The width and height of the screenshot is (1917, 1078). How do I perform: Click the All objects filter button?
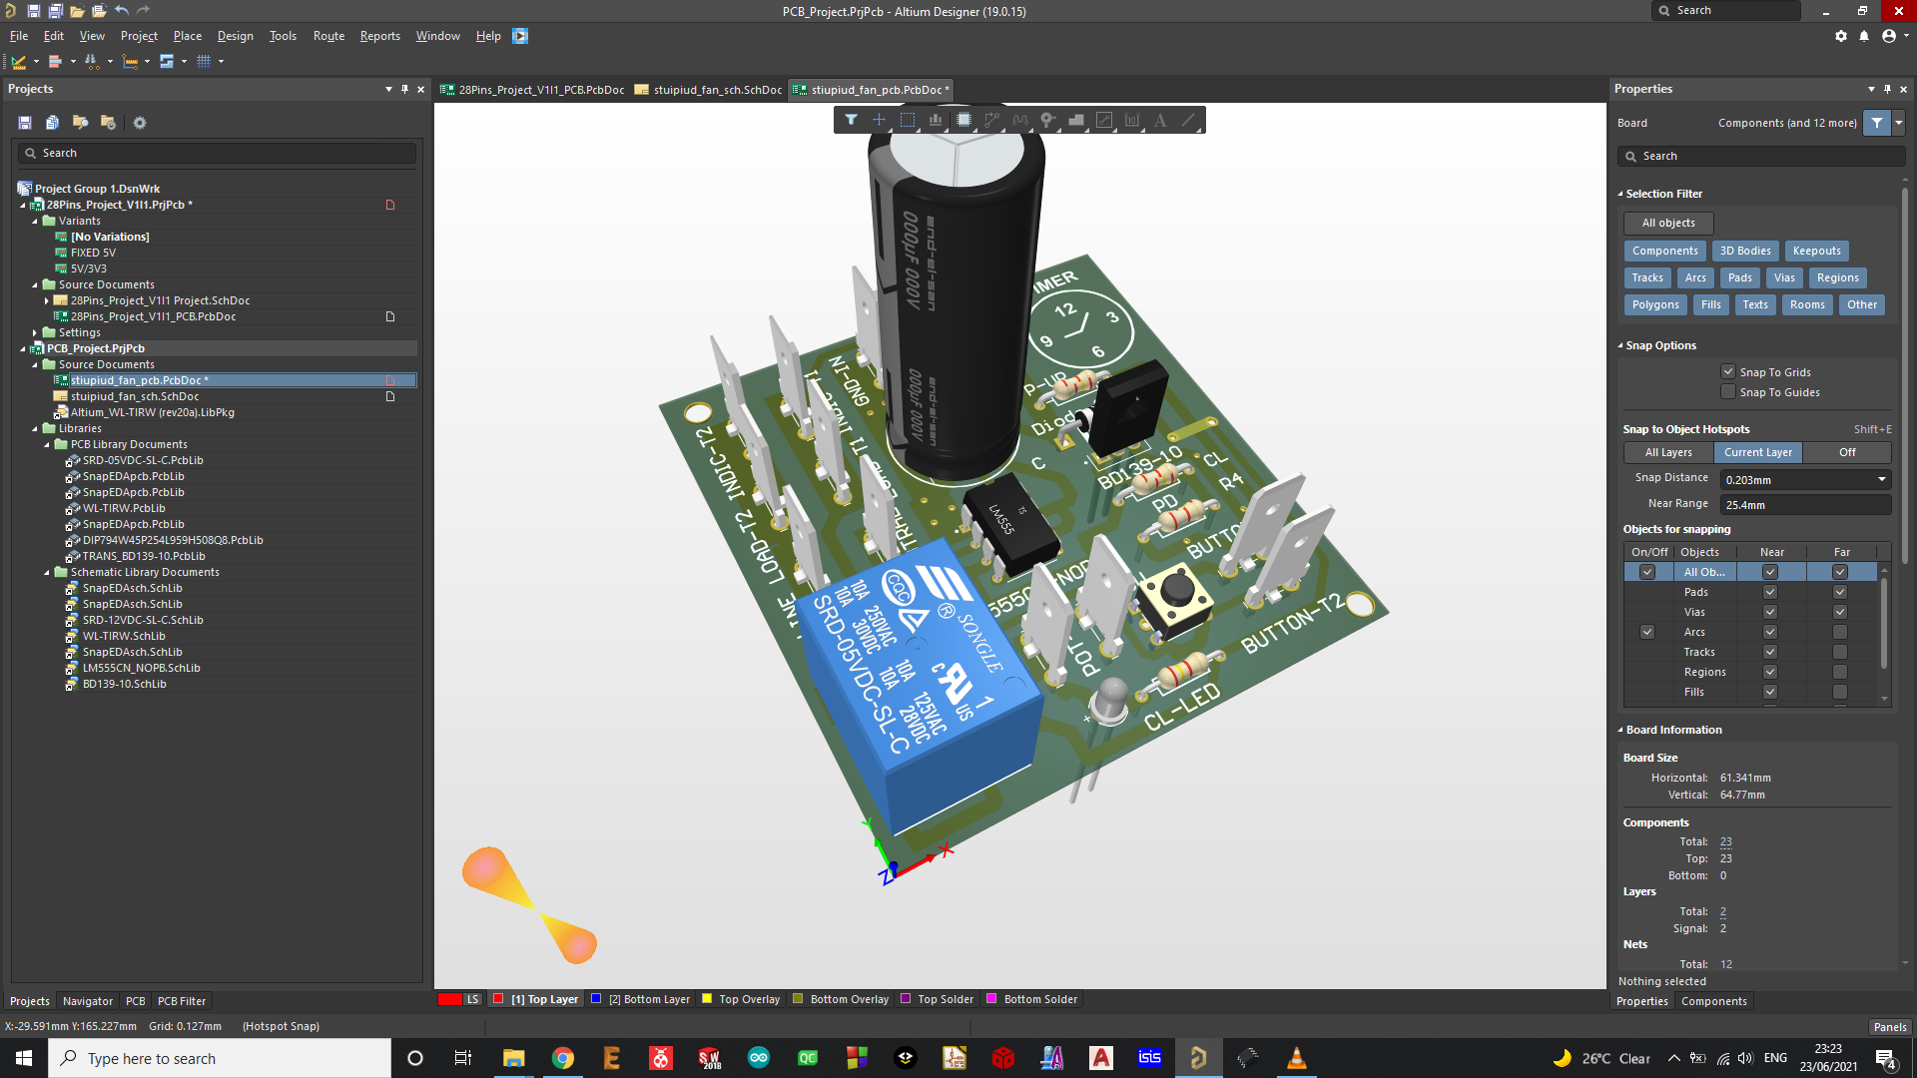pos(1668,223)
